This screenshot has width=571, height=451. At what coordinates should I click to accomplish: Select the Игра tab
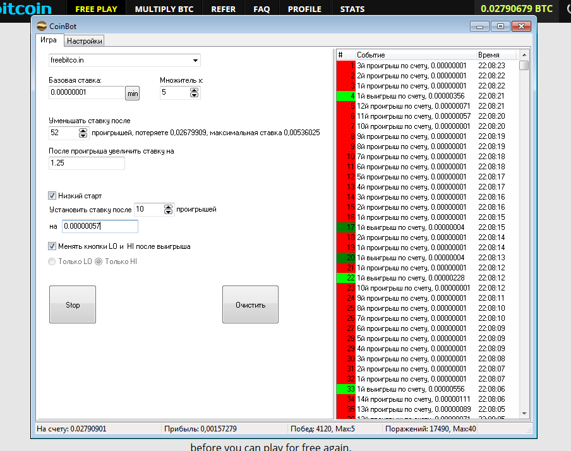[x=49, y=40]
